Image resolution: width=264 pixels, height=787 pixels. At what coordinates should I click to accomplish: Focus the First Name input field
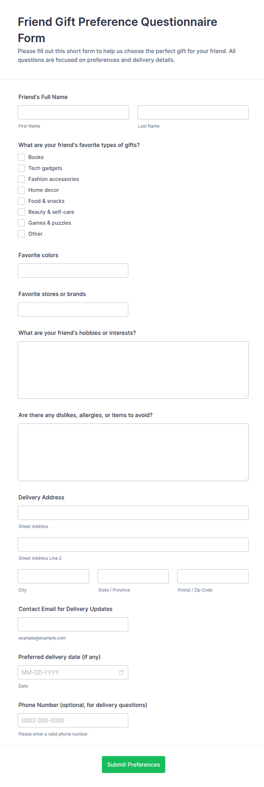tap(74, 112)
